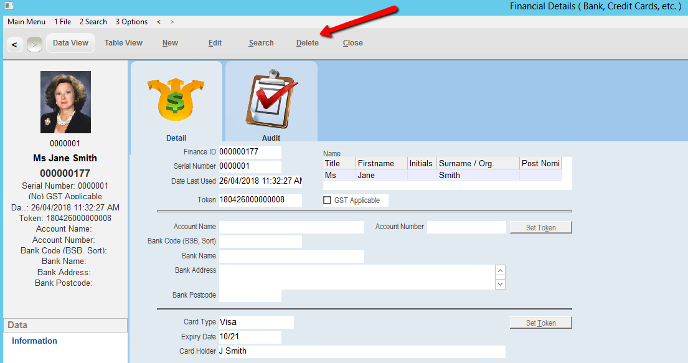Open the 3 Options menu
Image resolution: width=688 pixels, height=363 pixels.
131,22
